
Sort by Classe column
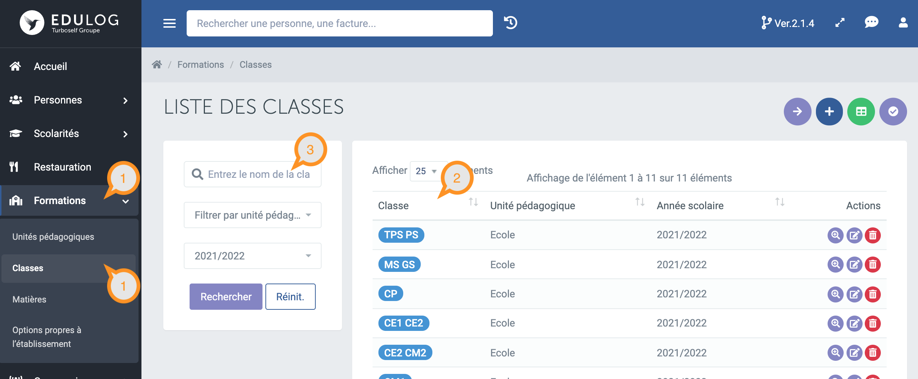point(473,202)
